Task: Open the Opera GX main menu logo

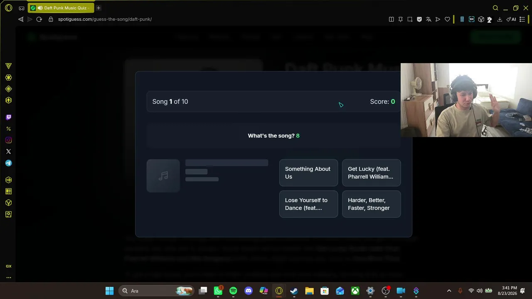Action: click(9, 8)
